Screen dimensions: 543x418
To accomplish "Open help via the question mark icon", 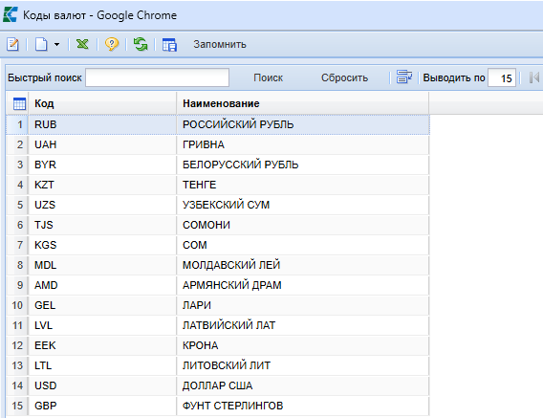I will [112, 44].
